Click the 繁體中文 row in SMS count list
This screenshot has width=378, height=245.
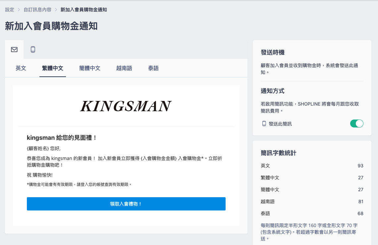312,178
